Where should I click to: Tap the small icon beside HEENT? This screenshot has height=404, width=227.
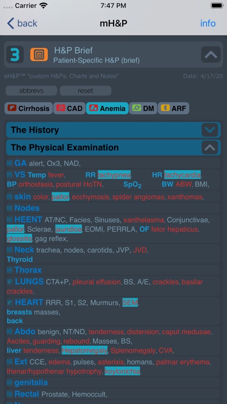tap(10, 220)
